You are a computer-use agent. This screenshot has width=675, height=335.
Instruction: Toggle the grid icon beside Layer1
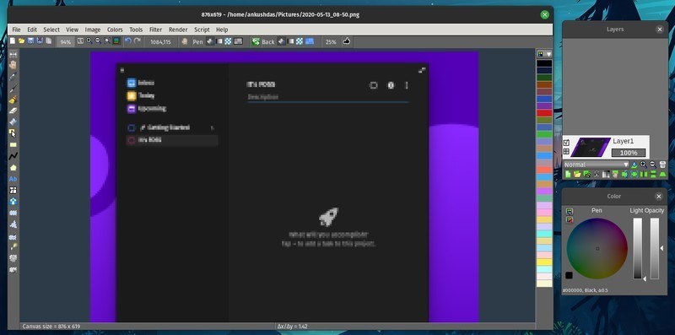tap(566, 152)
